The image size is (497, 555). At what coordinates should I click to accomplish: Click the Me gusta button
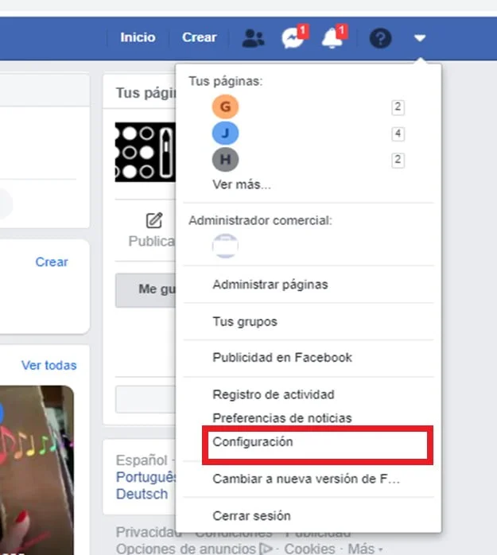coord(146,289)
